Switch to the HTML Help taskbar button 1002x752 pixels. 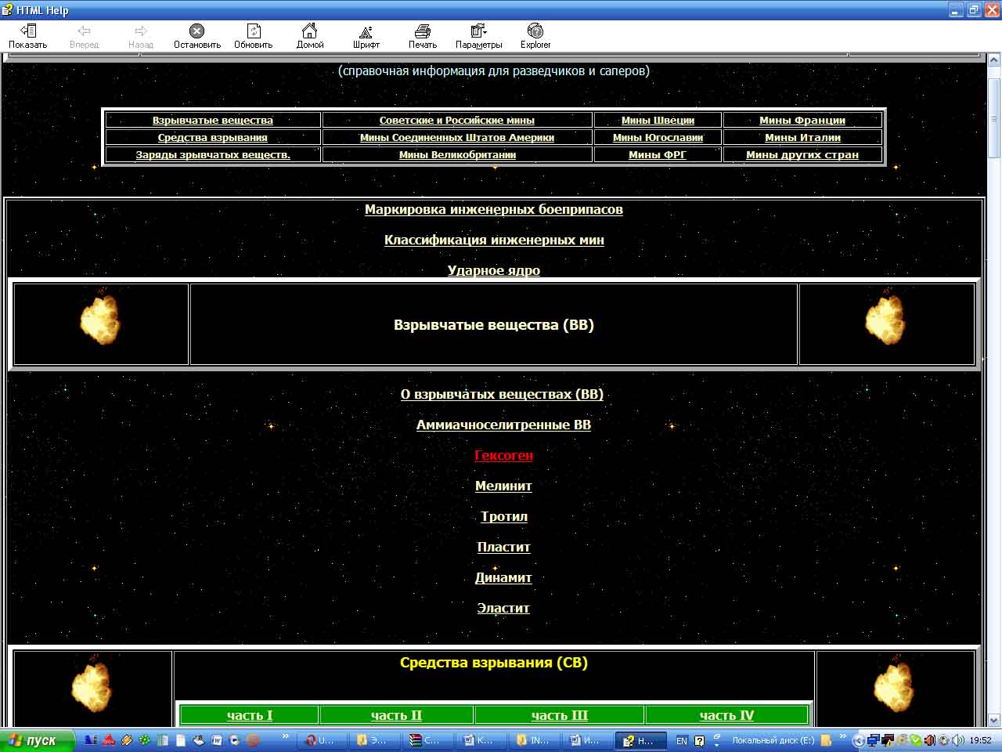(x=640, y=740)
